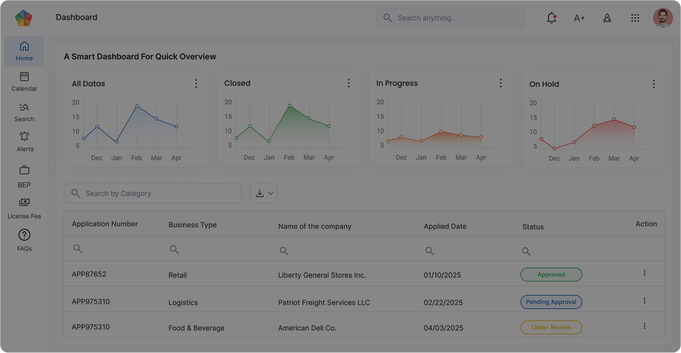
Task: Launch the rocket quick-start icon
Action: 607,18
